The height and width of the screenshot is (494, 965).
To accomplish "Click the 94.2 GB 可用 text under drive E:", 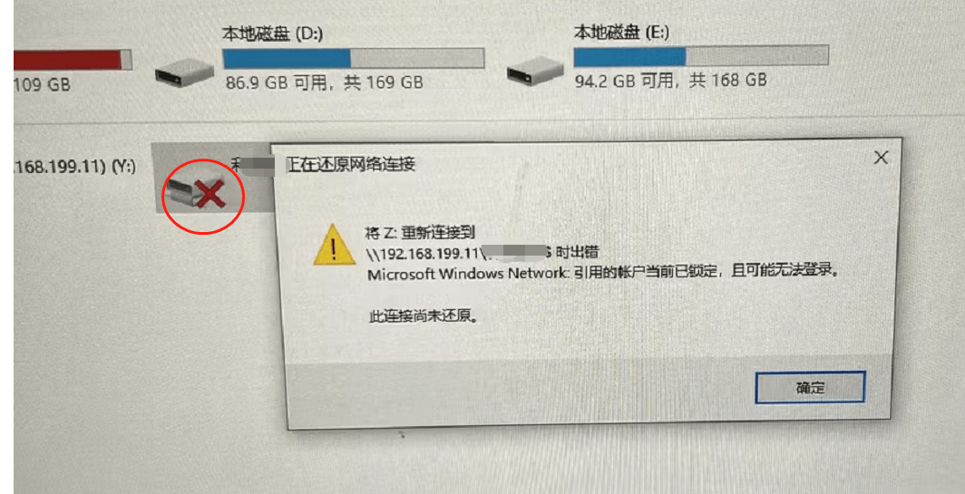I will pyautogui.click(x=623, y=80).
